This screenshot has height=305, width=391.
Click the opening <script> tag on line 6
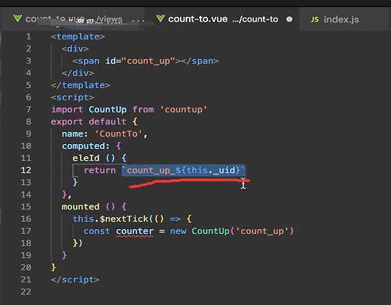click(72, 97)
